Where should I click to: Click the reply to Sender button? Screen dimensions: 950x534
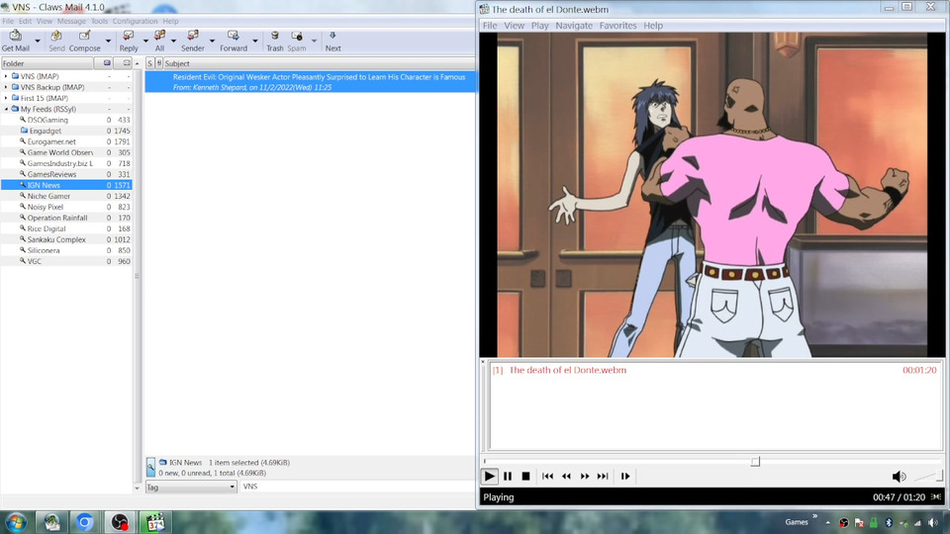click(x=193, y=41)
